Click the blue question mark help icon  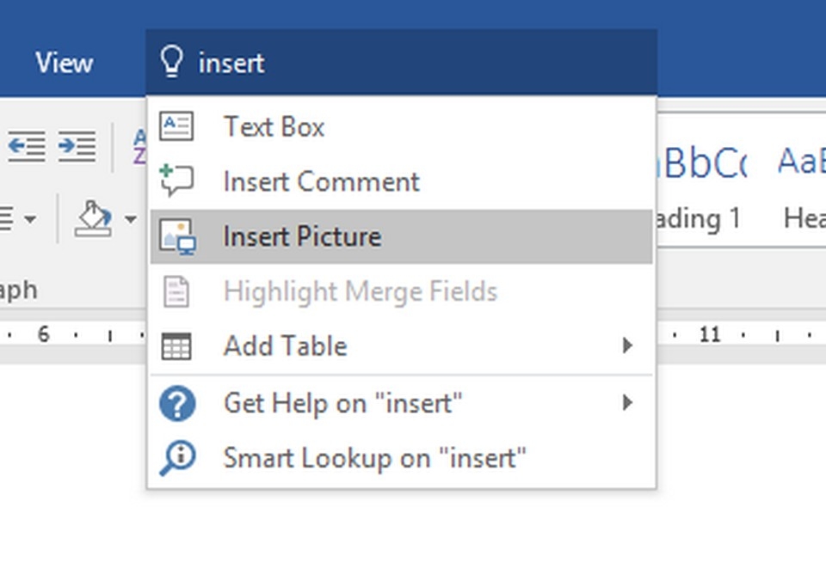click(x=177, y=403)
